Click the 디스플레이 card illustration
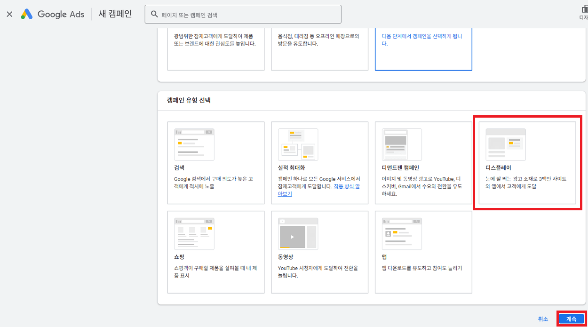588x327 pixels. coord(506,144)
